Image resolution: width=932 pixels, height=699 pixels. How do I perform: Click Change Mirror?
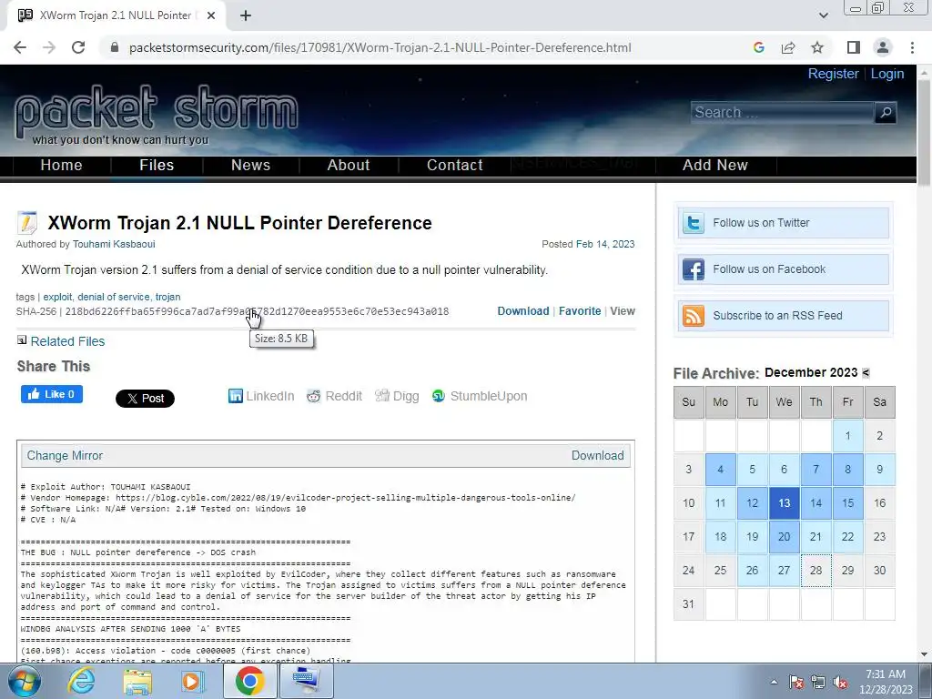click(x=65, y=455)
